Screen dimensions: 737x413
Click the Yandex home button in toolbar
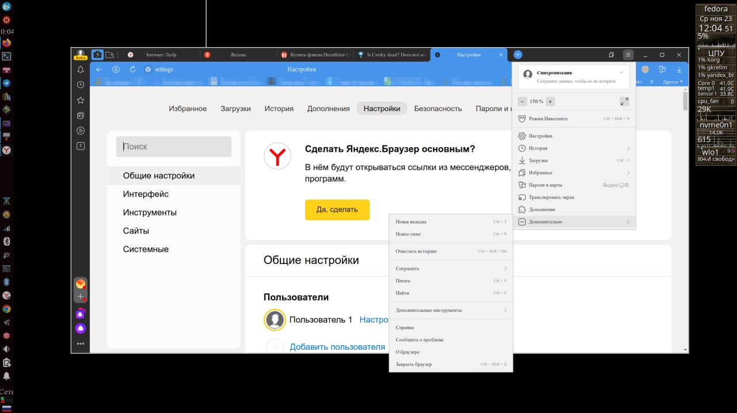(x=116, y=69)
